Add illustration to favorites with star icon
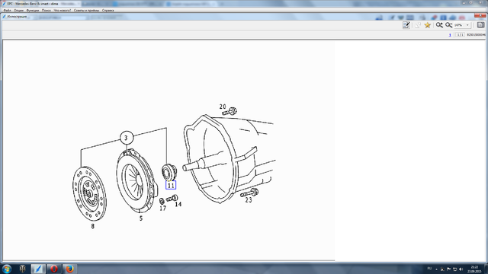 [427, 25]
